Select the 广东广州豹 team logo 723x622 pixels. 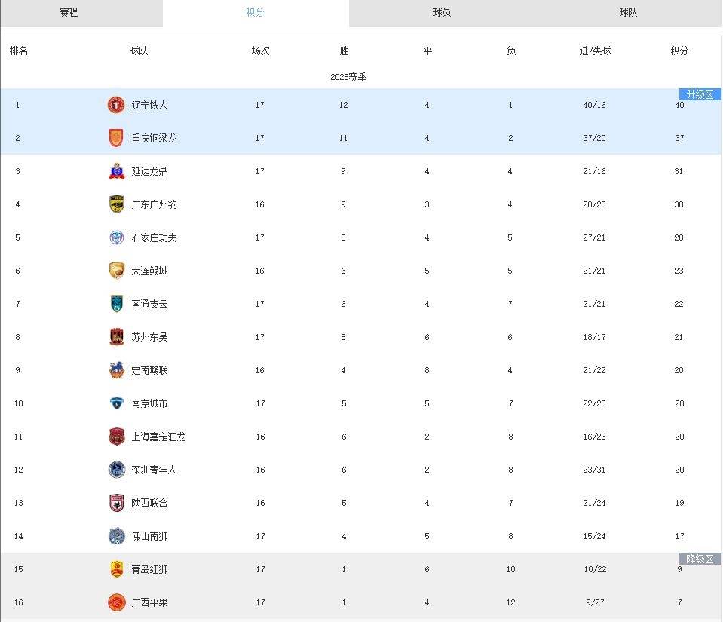(117, 204)
